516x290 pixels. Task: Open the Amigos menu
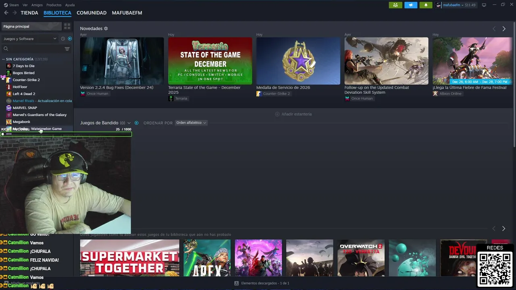click(x=37, y=5)
